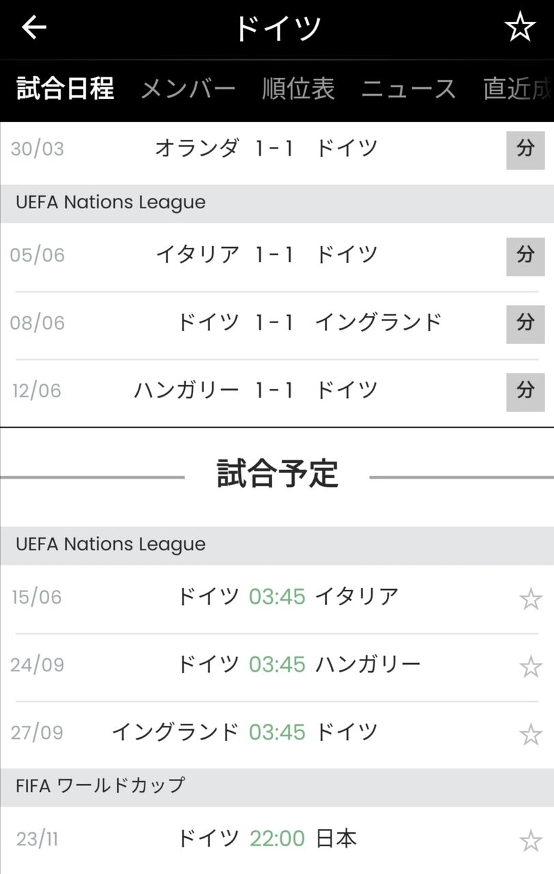
Task: Select the ニュース tab
Action: coord(408,89)
